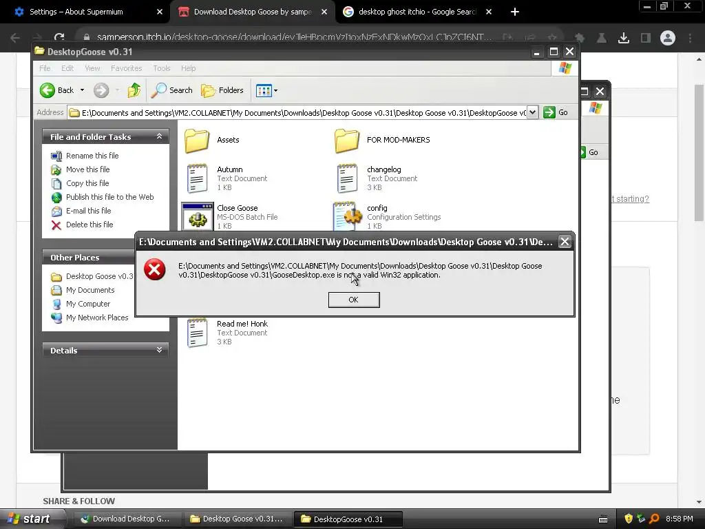Switch to desktop ghost itchio Google tab

click(417, 12)
